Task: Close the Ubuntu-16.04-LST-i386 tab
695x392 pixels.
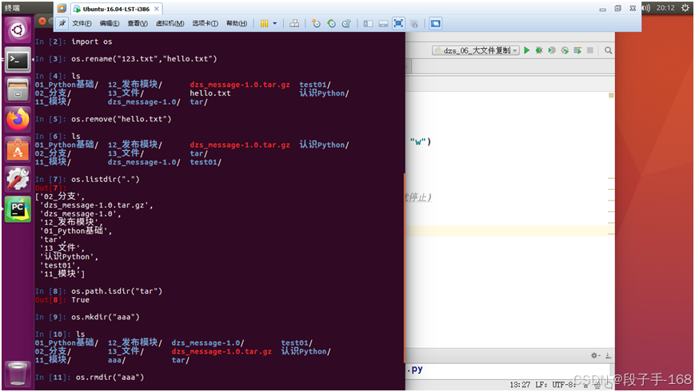Action: point(157,9)
